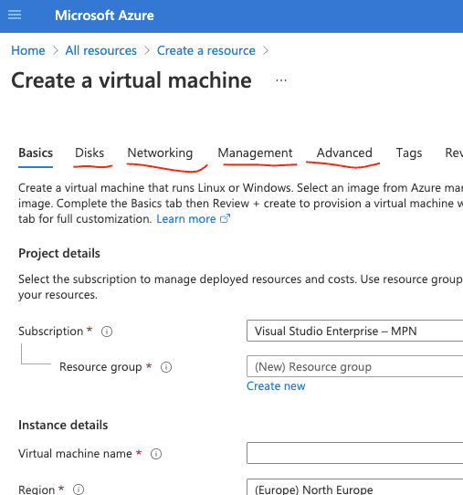
Task: Click Create new resource group link
Action: (x=276, y=386)
